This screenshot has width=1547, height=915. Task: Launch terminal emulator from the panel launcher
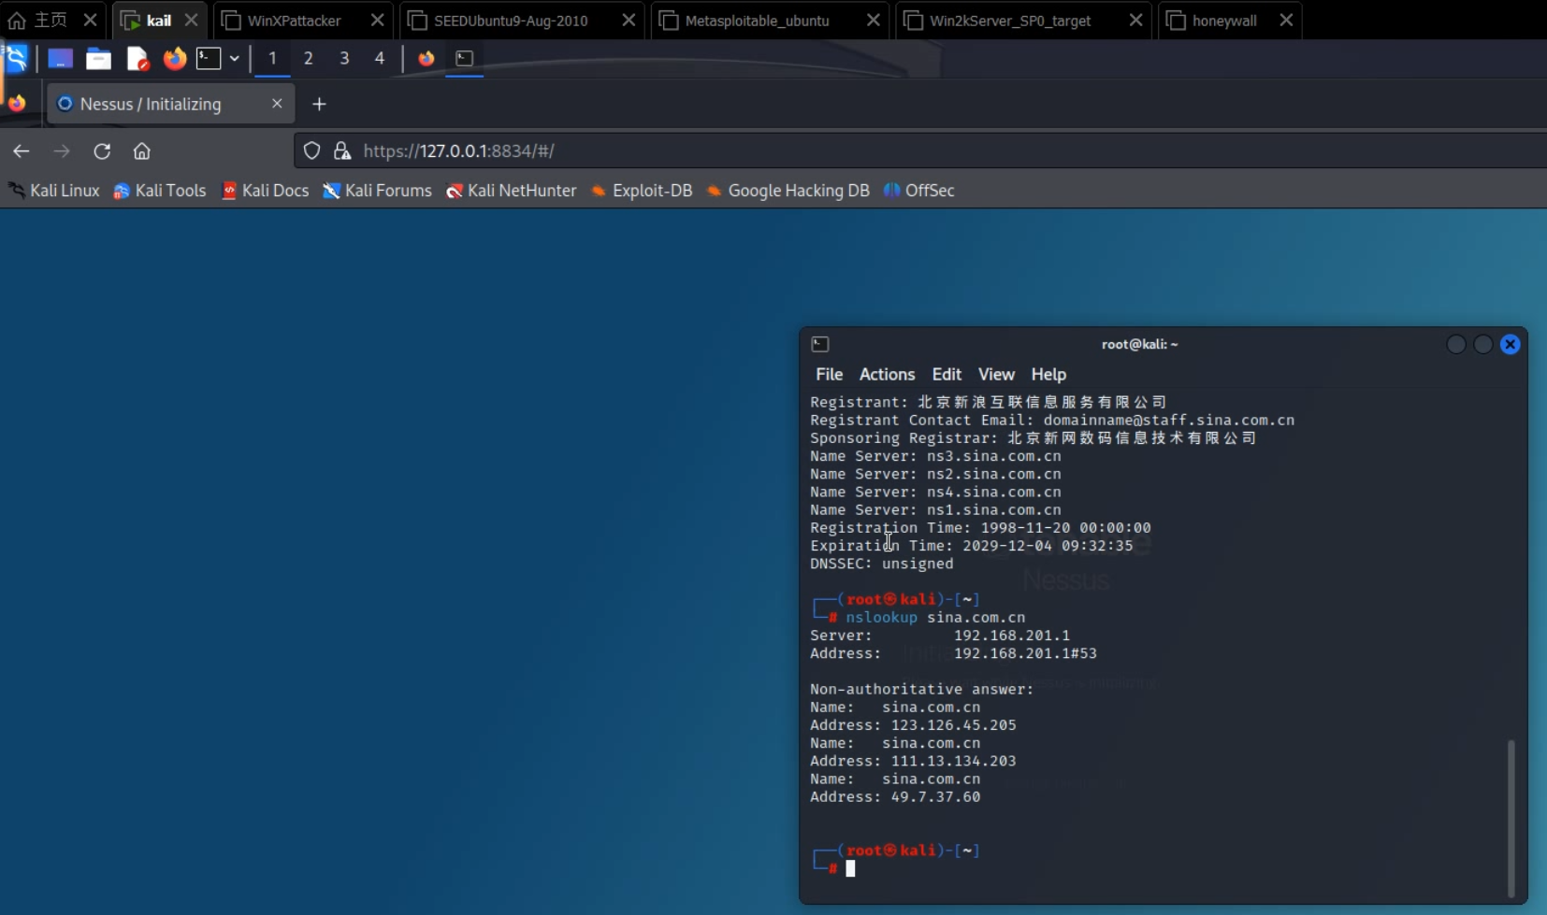click(x=209, y=59)
